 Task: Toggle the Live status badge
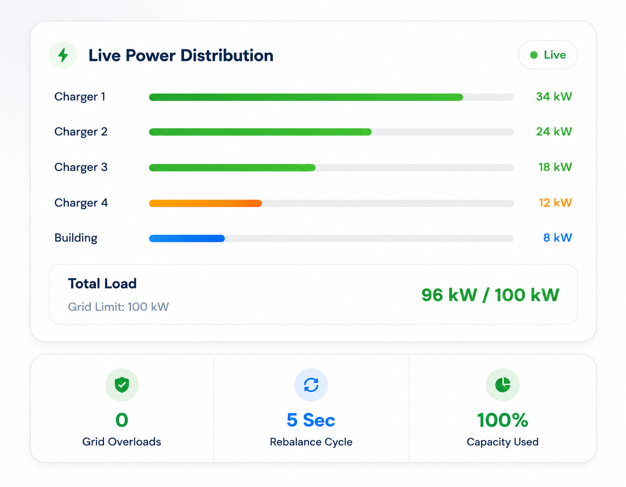point(548,55)
